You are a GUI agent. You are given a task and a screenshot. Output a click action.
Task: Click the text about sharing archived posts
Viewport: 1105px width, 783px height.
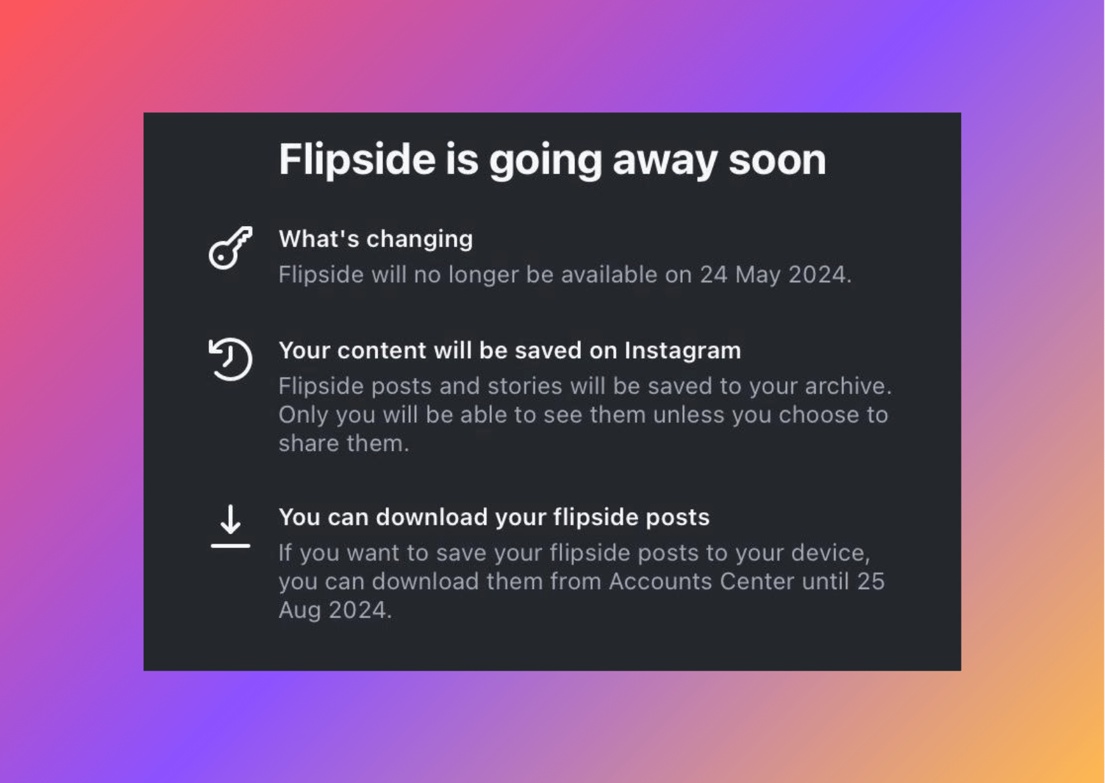click(582, 414)
